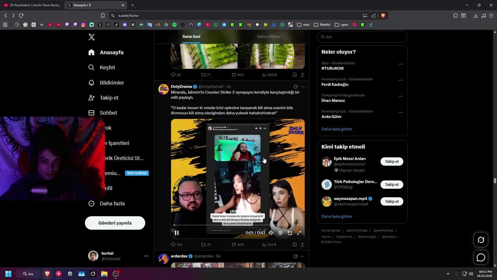View OnlyDrama post analytics 214 B
This screenshot has height=280, width=497.
(269, 245)
